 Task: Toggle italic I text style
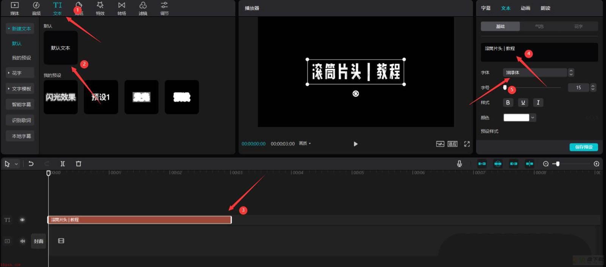point(538,102)
